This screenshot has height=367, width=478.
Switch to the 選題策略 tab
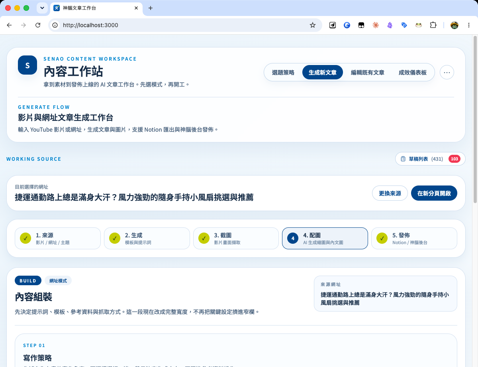point(283,72)
